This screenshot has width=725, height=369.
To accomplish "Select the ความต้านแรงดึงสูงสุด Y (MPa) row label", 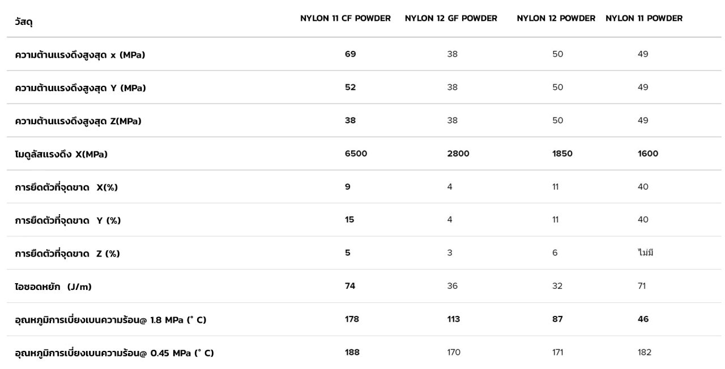I will pyautogui.click(x=80, y=88).
